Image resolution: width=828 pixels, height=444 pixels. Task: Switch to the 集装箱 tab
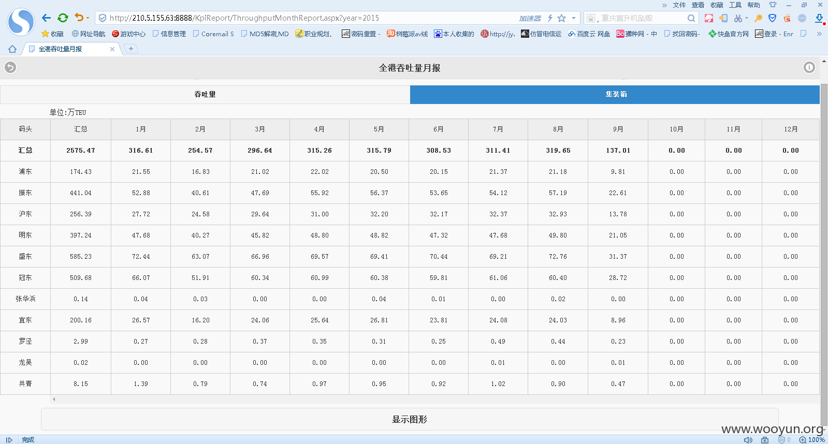tap(615, 95)
